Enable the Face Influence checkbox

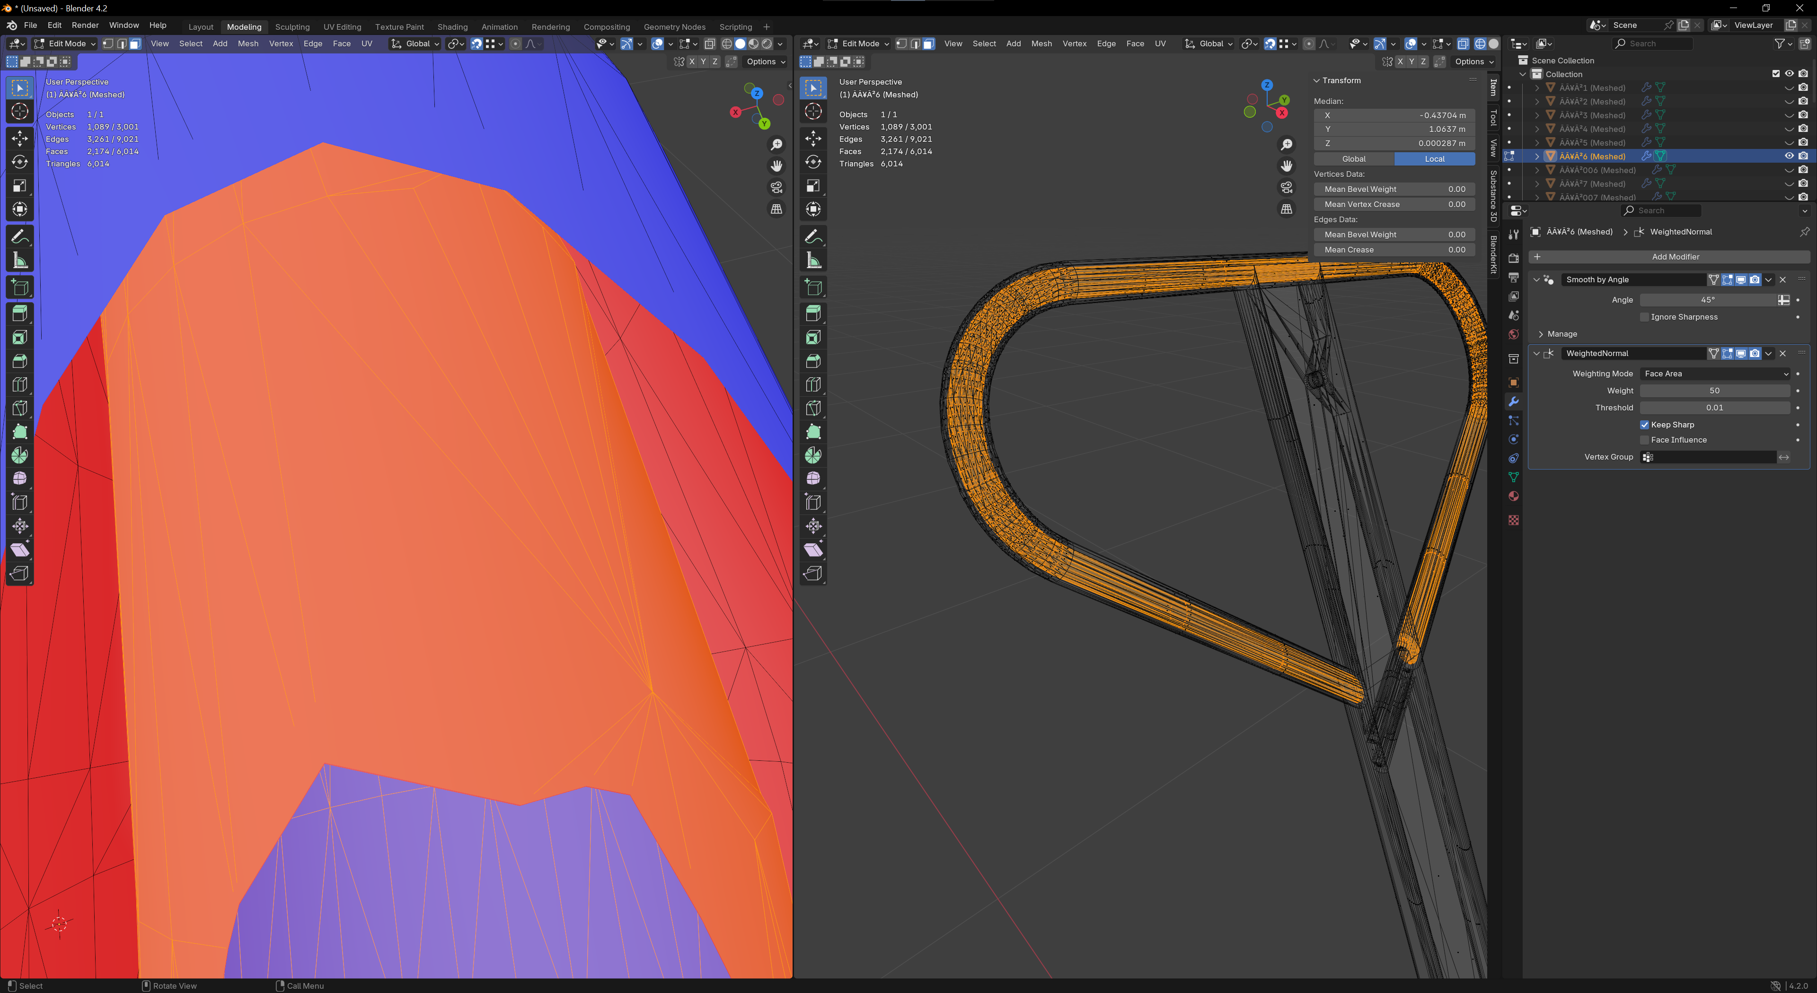pos(1644,440)
